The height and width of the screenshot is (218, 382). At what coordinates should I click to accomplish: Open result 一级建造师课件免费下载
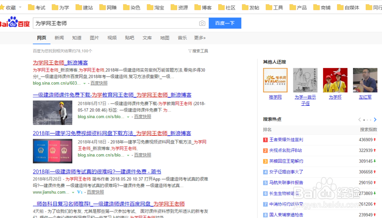112,95
